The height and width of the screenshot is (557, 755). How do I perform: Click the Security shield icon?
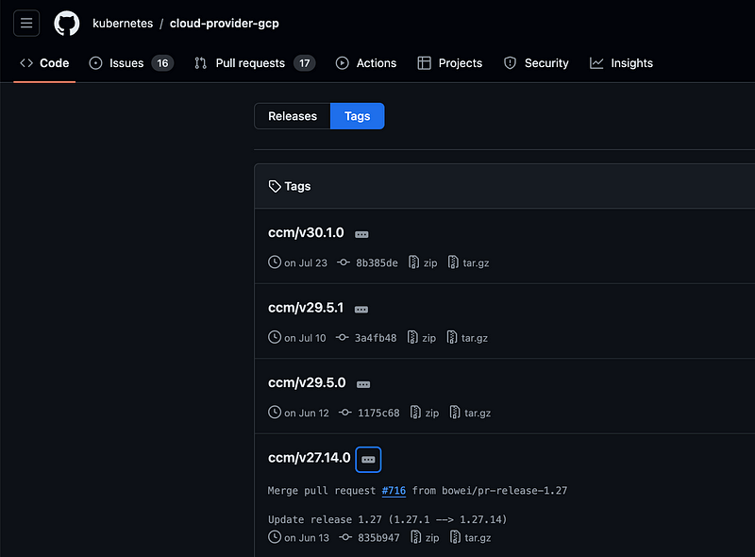[x=510, y=63]
